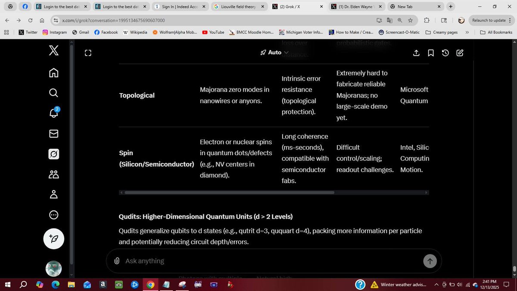Open Communities in X sidebar
Image resolution: width=517 pixels, height=291 pixels.
click(53, 174)
